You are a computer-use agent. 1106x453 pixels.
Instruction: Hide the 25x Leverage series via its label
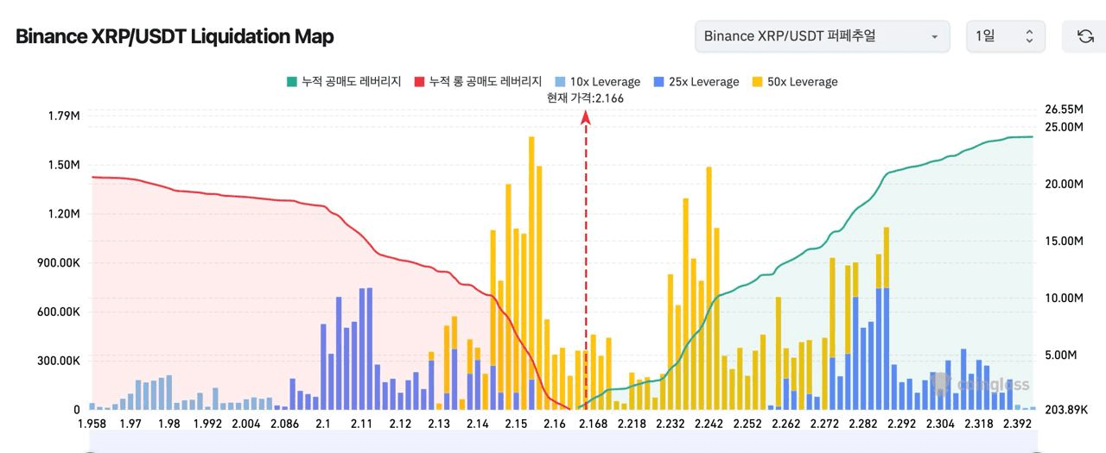tap(703, 82)
